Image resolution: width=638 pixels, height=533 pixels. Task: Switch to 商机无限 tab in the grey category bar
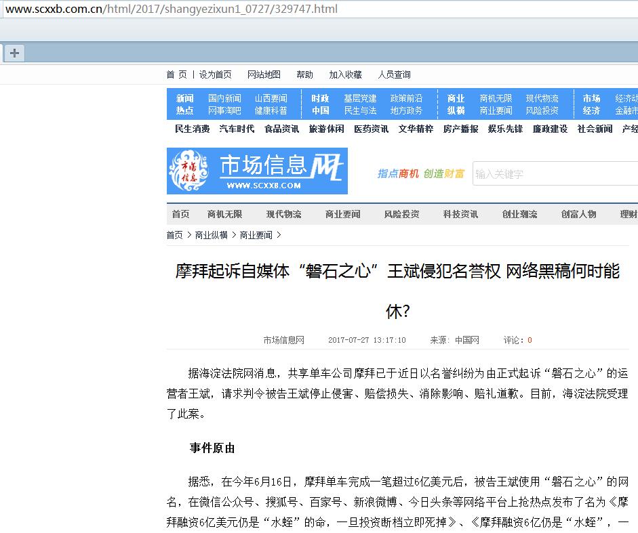coord(224,214)
